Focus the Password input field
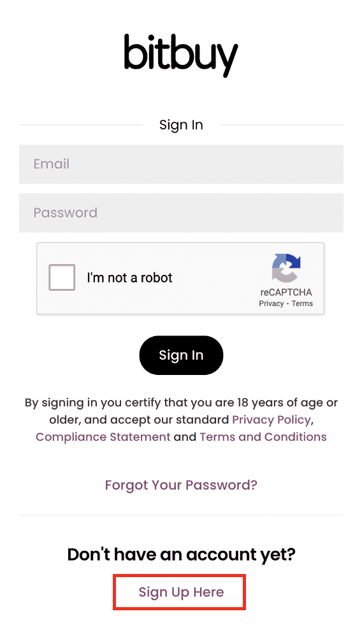Image resolution: width=362 pixels, height=639 pixels. (181, 213)
